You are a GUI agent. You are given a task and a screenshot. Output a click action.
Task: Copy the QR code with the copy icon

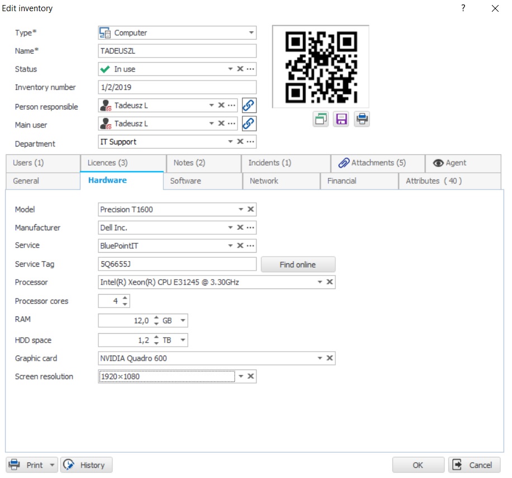(x=321, y=119)
